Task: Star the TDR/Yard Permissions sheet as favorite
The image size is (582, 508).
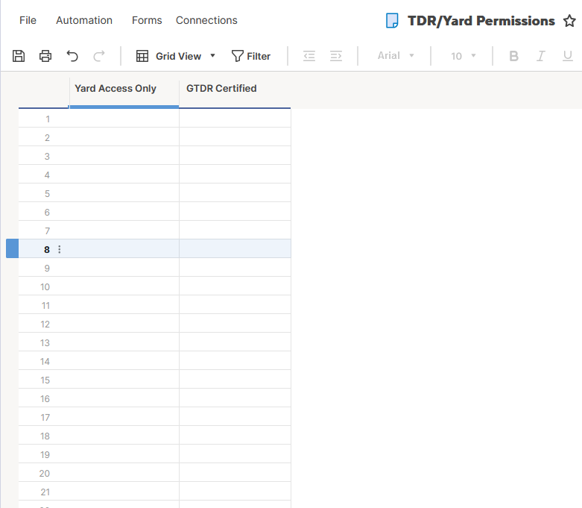Action: click(569, 21)
